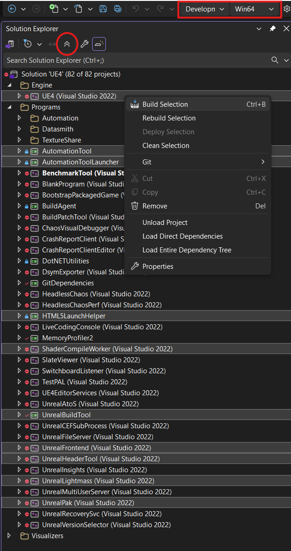Collapse the Engine folder node
This screenshot has height=551, width=291.
(10, 85)
